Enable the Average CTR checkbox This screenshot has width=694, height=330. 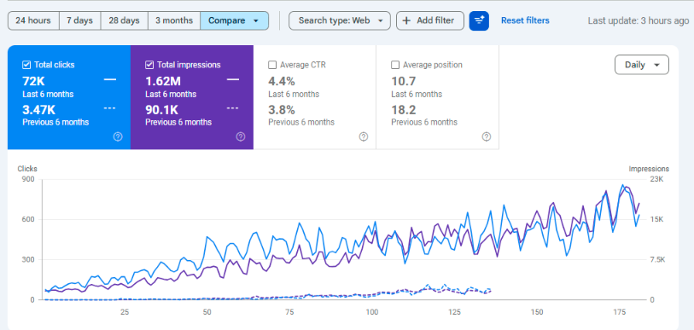point(272,65)
